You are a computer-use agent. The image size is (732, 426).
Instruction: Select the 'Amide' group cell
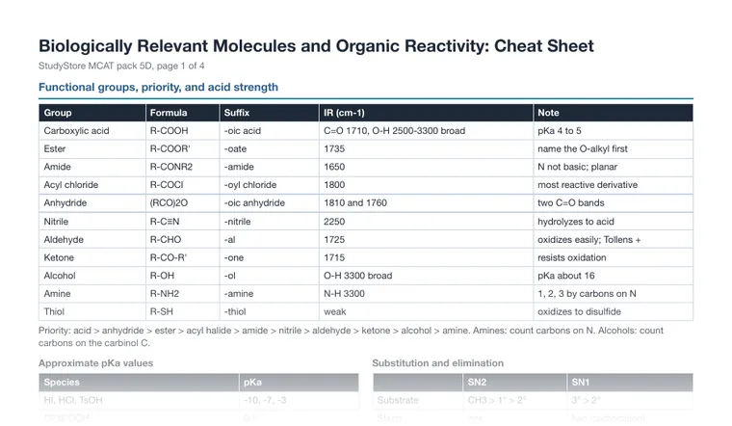point(91,167)
